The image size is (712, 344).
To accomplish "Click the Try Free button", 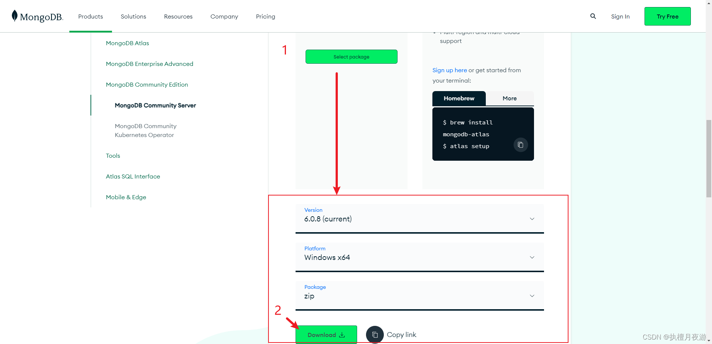I will [x=667, y=16].
